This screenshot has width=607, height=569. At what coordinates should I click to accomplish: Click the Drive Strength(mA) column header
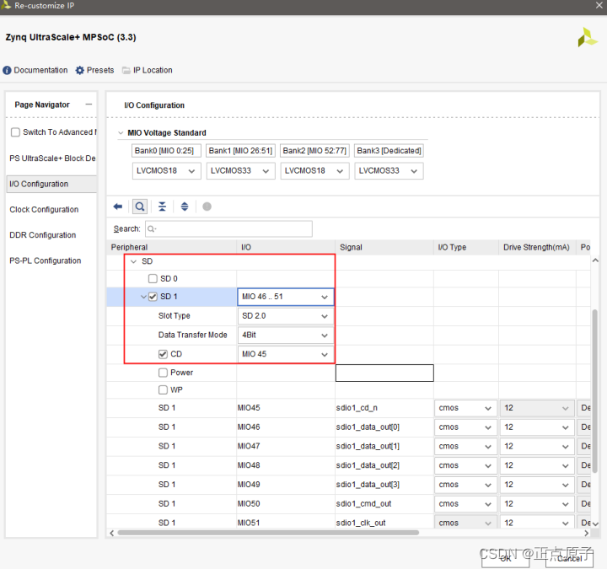(537, 247)
